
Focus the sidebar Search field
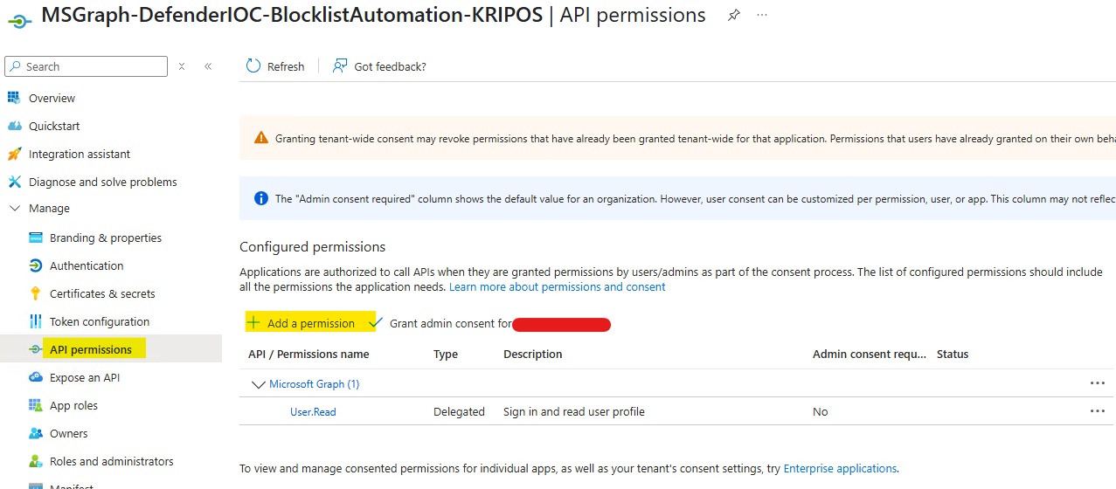pyautogui.click(x=86, y=66)
